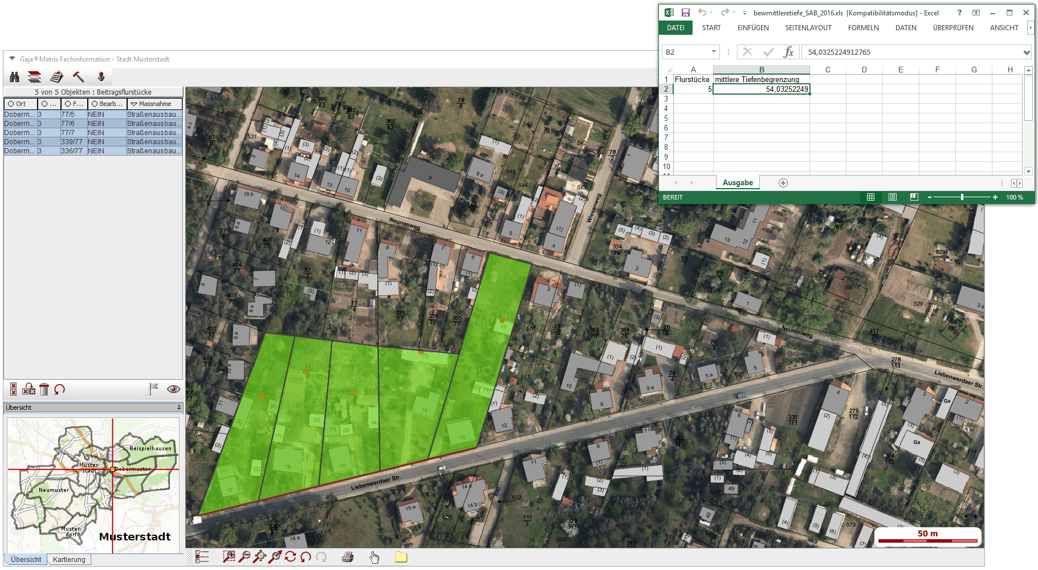1038x570 pixels.
Task: Open the Excel Name Box dropdown
Action: [714, 52]
